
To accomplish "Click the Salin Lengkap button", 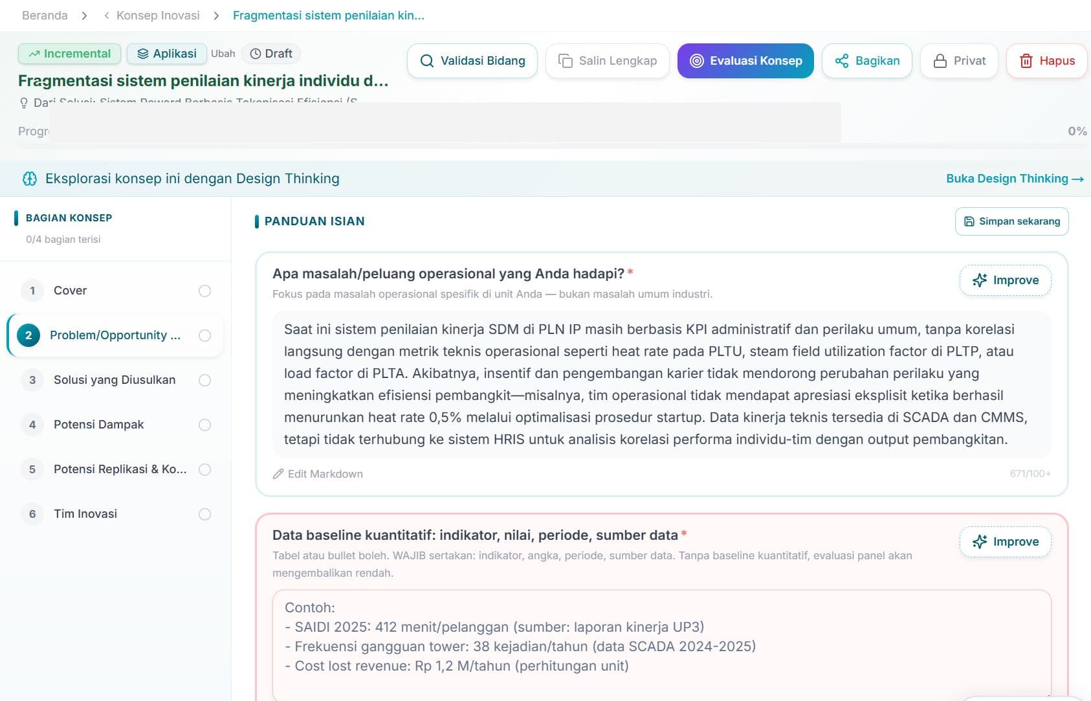I will pyautogui.click(x=607, y=61).
